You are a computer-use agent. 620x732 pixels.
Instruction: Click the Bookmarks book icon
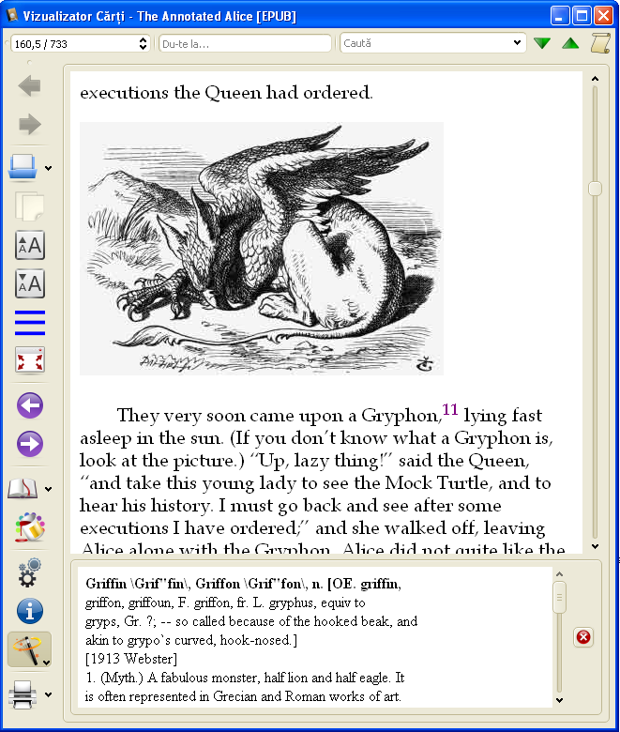[x=23, y=489]
